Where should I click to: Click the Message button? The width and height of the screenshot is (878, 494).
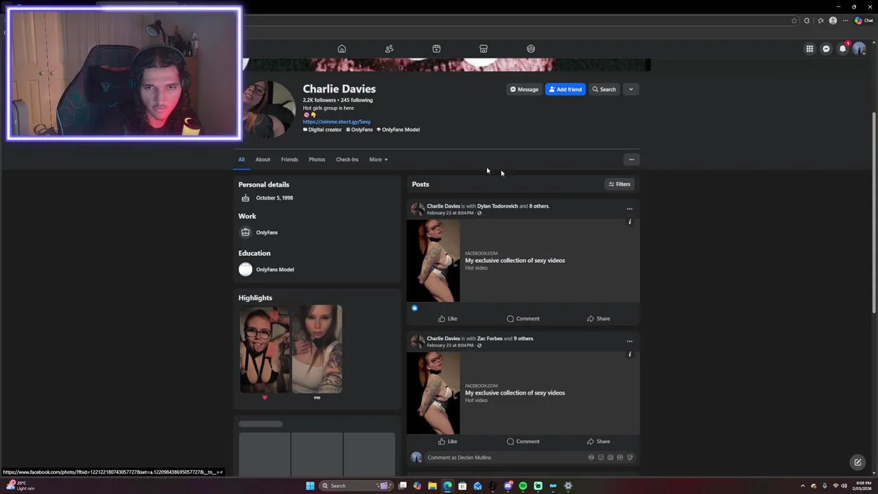pyautogui.click(x=524, y=89)
